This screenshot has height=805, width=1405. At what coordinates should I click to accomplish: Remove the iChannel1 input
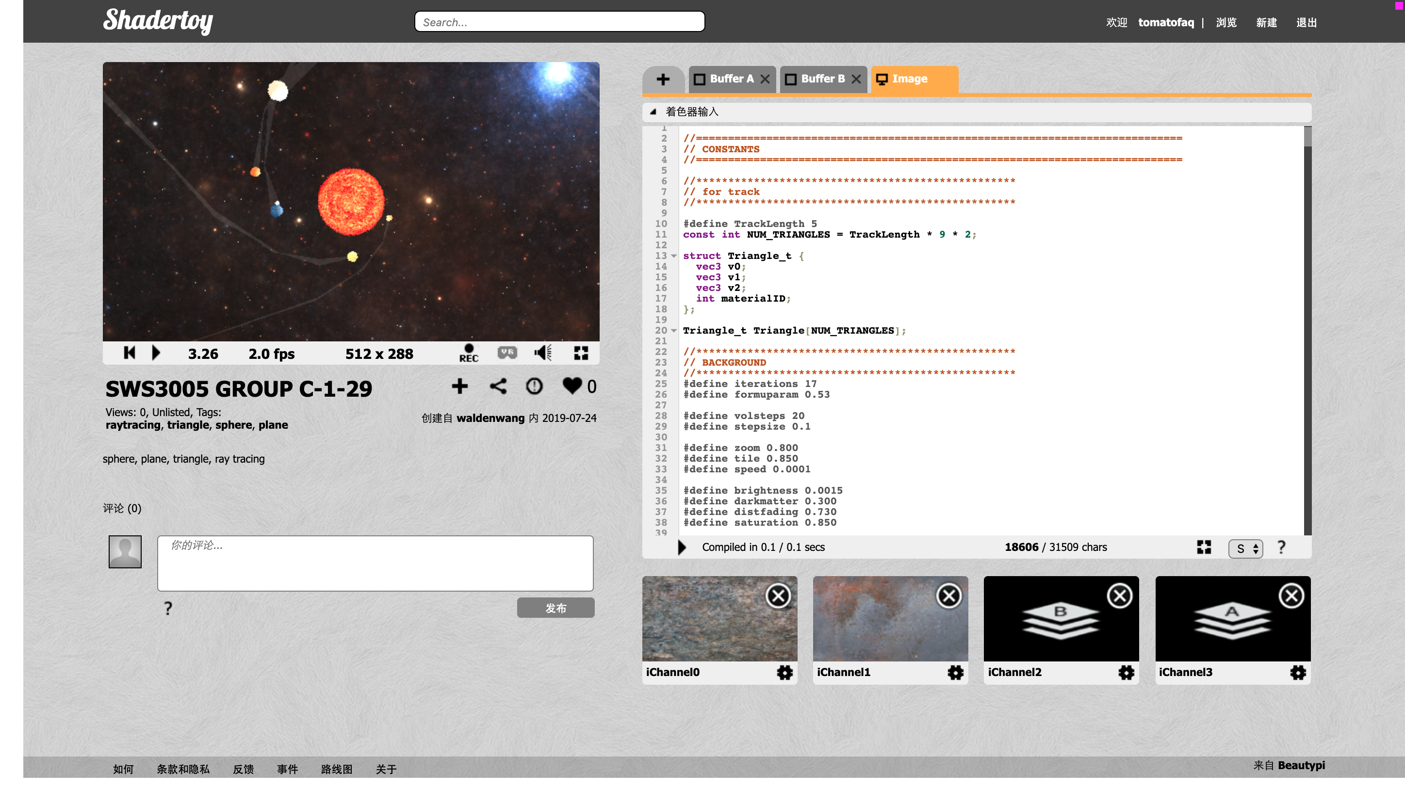point(948,596)
